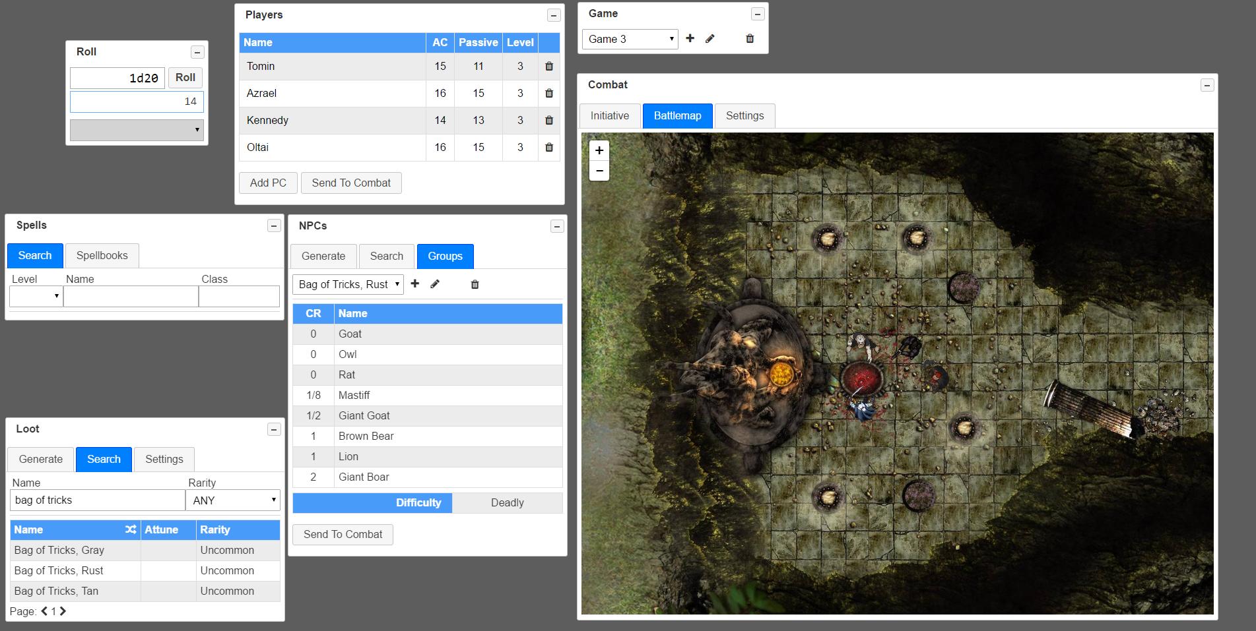Click the encounter Difficulty bar
This screenshot has height=631, width=1256.
(x=428, y=503)
